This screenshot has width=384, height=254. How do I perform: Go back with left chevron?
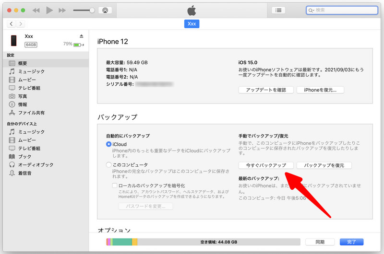(x=11, y=23)
